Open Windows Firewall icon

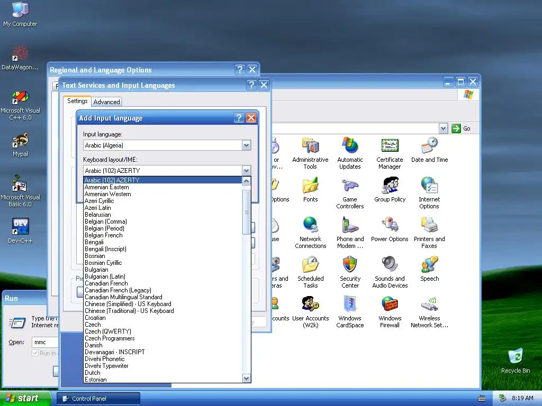click(x=390, y=312)
